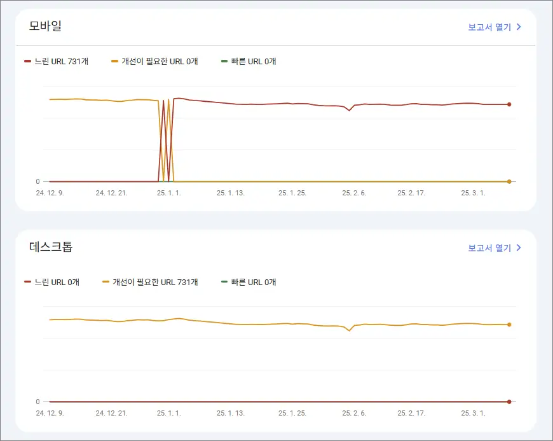Click the red endpoint dot on the mobile chart
553x441 pixels.
509,104
